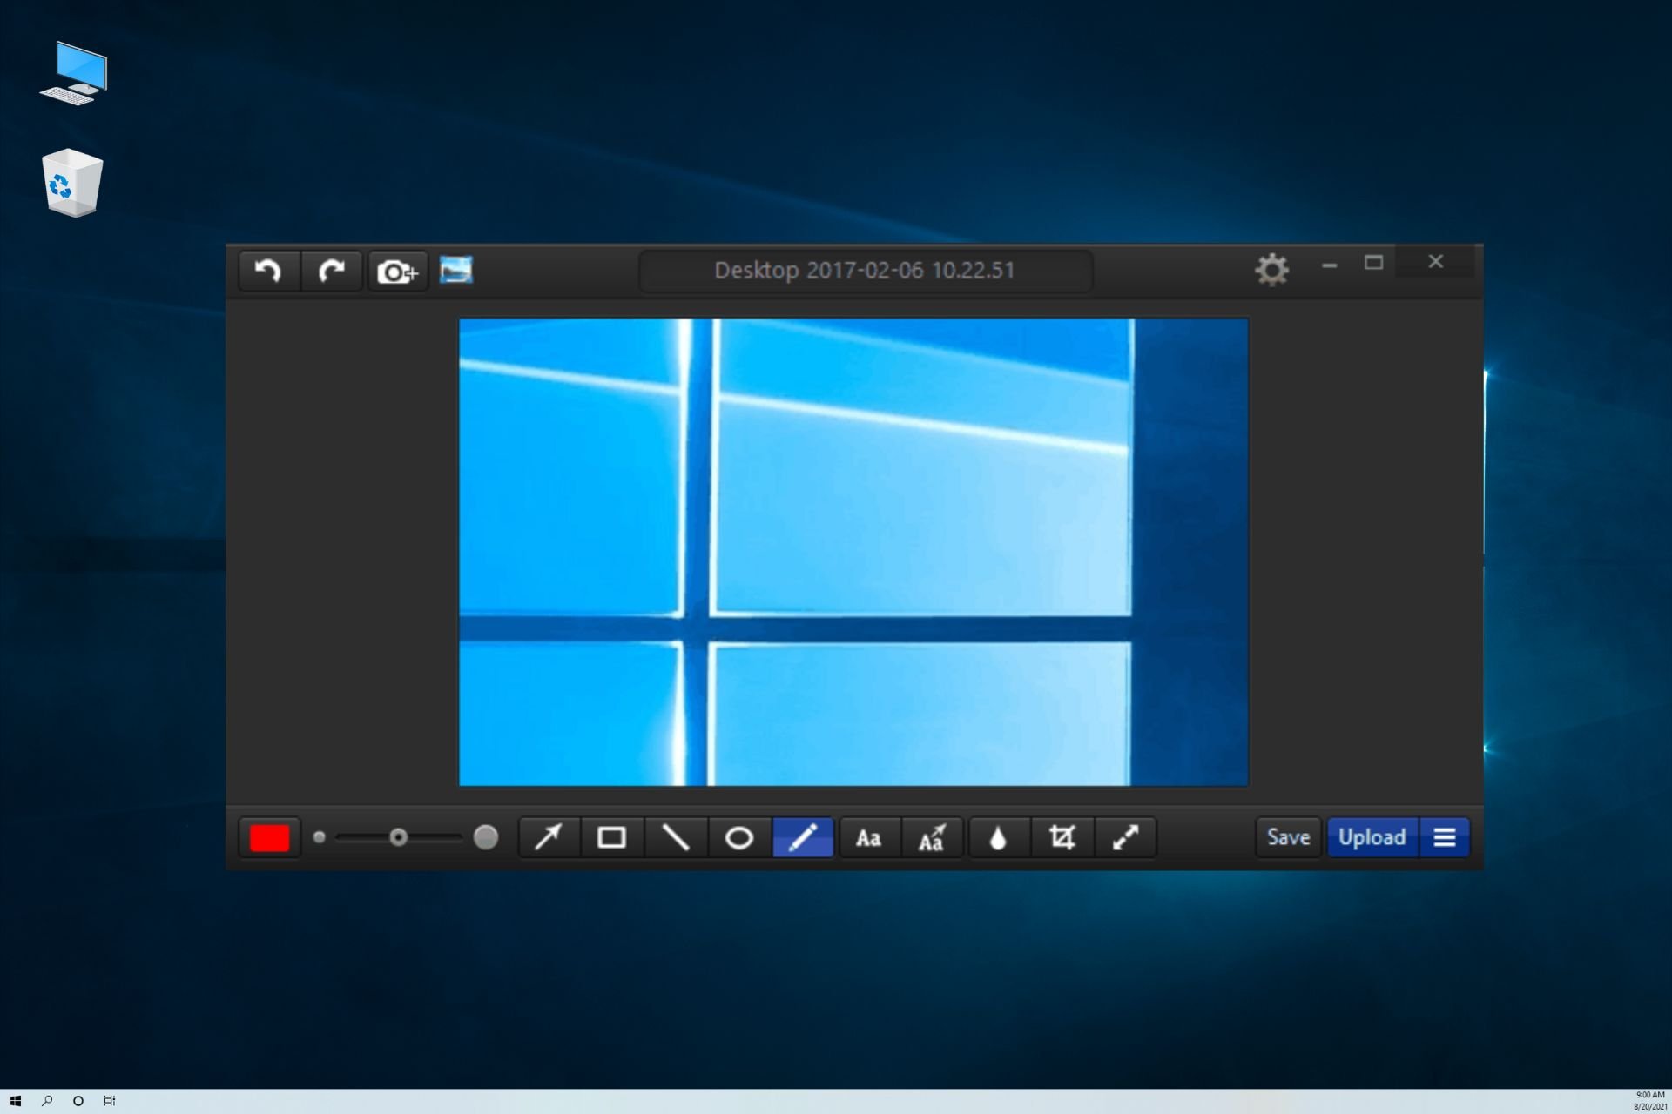1672x1114 pixels.
Task: Click the Undo arrow button
Action: (x=268, y=271)
